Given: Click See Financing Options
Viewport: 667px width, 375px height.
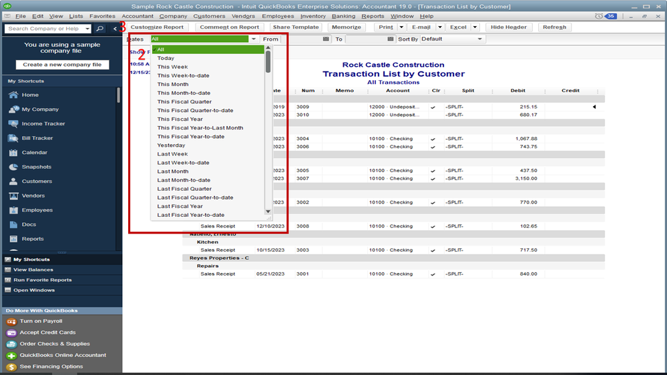Looking at the screenshot, I should pos(51,366).
